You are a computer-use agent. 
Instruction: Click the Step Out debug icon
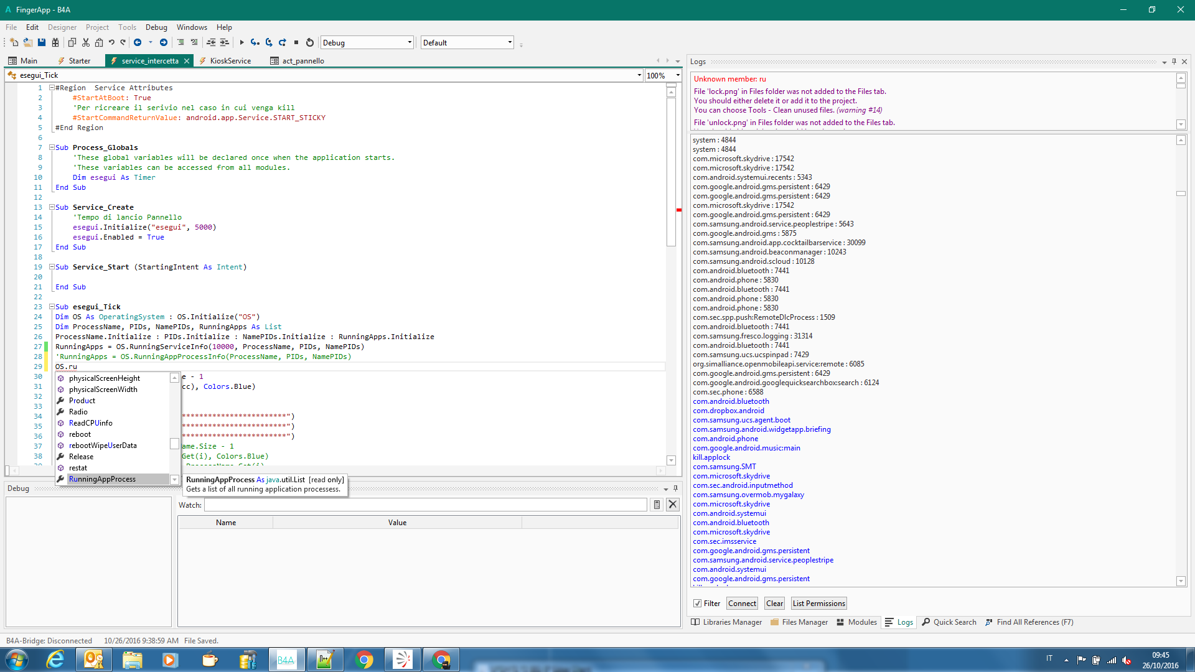pyautogui.click(x=283, y=43)
